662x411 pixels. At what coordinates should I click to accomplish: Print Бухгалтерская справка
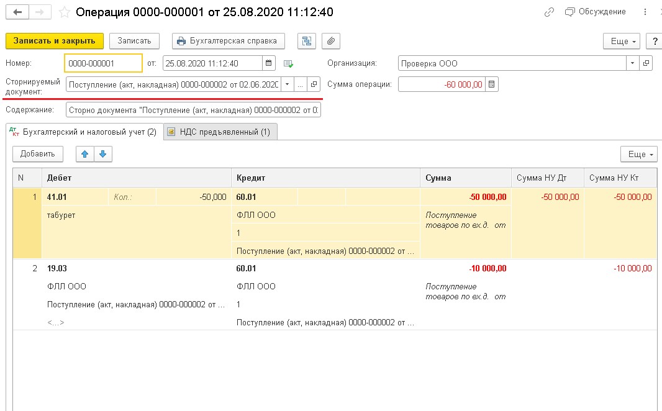pyautogui.click(x=228, y=41)
